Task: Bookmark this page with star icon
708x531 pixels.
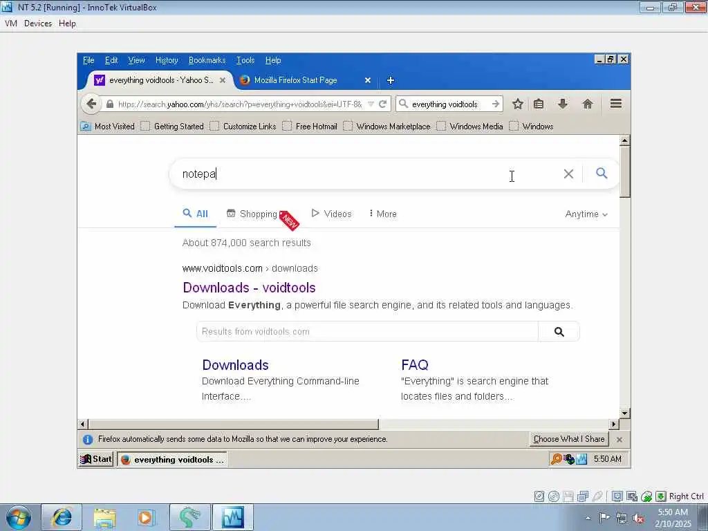Action: 517,104
